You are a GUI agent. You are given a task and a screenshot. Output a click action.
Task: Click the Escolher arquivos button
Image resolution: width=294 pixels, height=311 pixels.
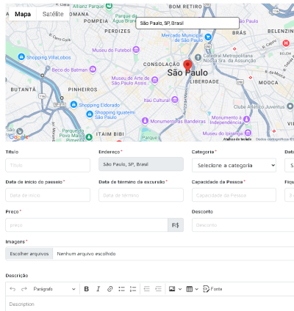tap(29, 254)
